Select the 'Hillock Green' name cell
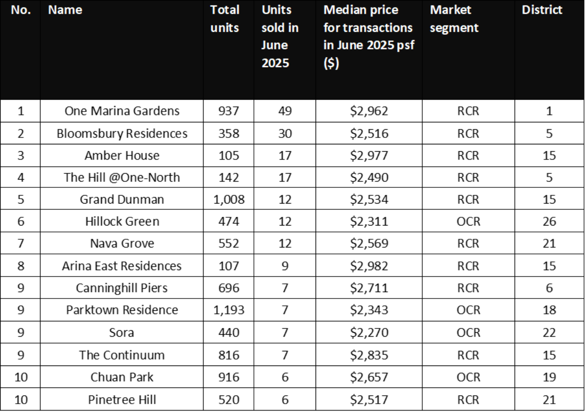 point(122,222)
